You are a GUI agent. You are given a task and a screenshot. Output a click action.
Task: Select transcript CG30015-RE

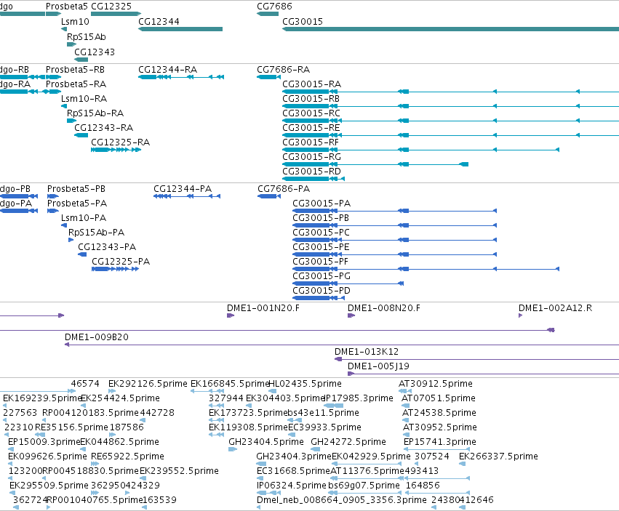[x=450, y=135]
